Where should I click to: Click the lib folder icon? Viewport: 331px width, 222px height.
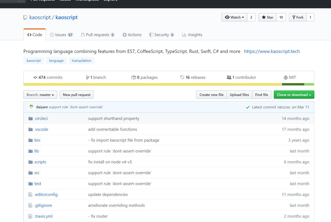tap(31, 151)
